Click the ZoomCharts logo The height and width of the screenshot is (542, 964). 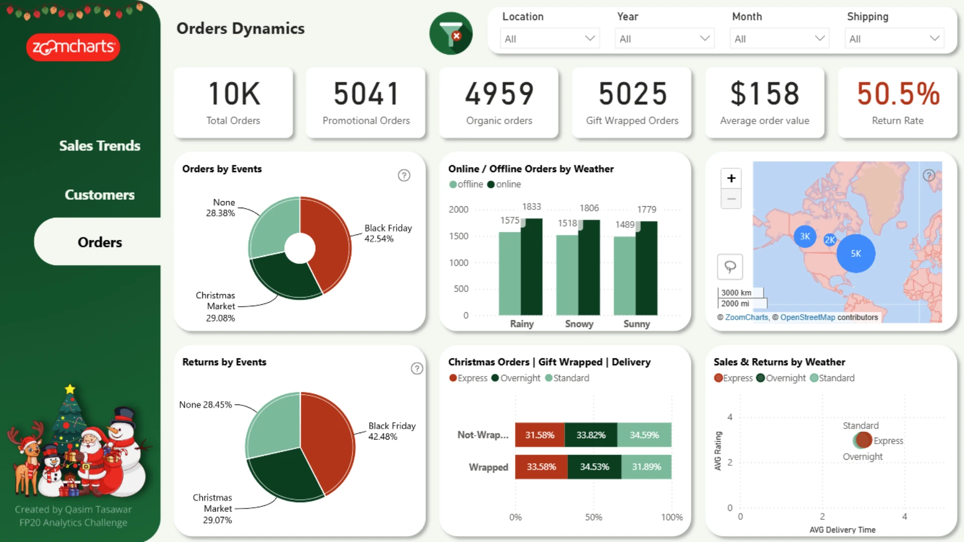(x=73, y=47)
